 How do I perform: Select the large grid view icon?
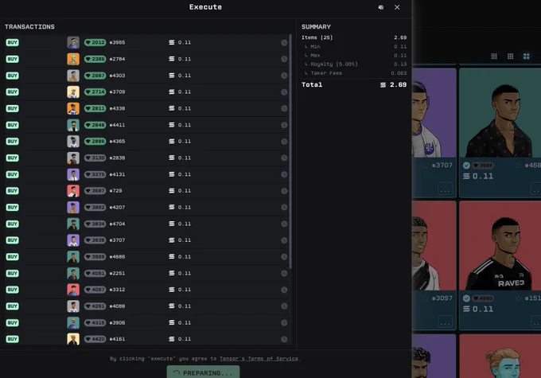pyautogui.click(x=526, y=57)
